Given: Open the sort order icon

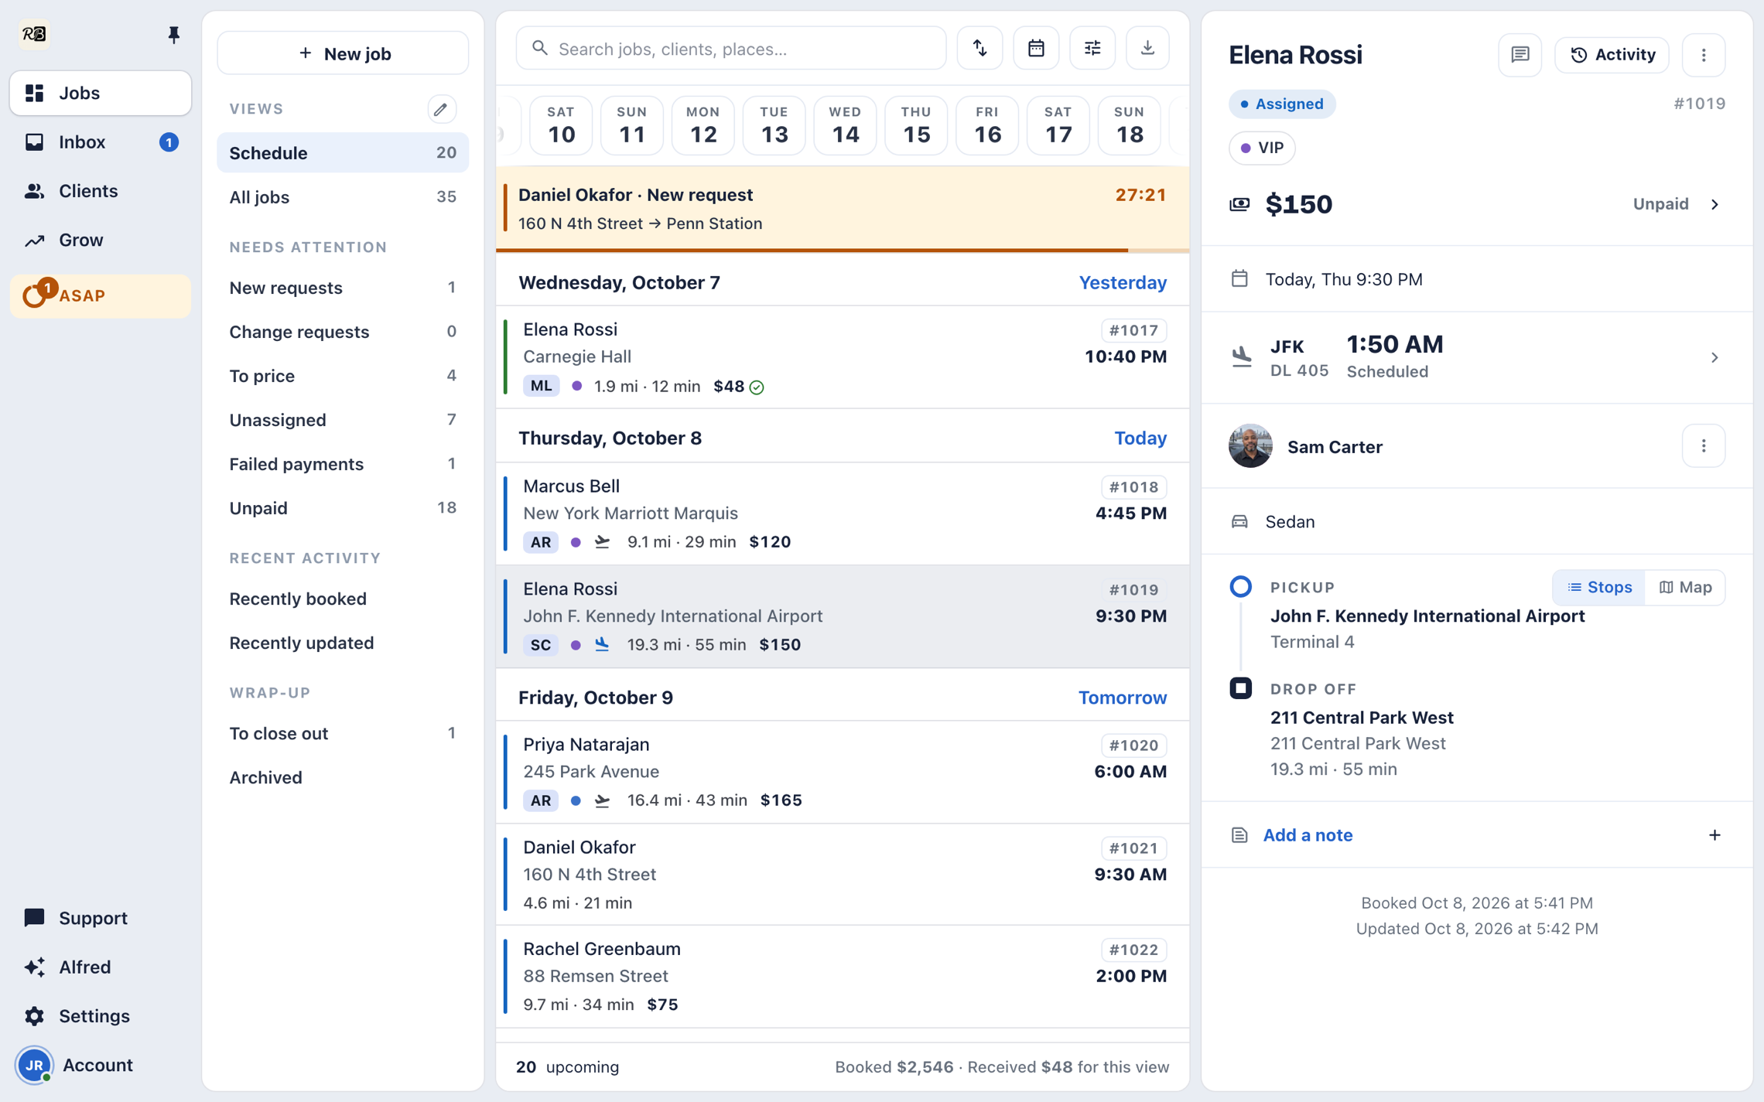Looking at the screenshot, I should (x=980, y=49).
